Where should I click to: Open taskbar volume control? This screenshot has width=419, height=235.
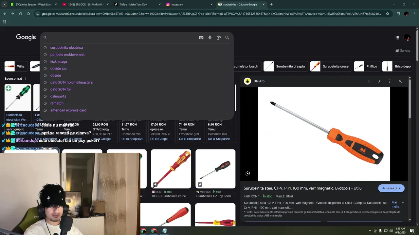coord(391,231)
